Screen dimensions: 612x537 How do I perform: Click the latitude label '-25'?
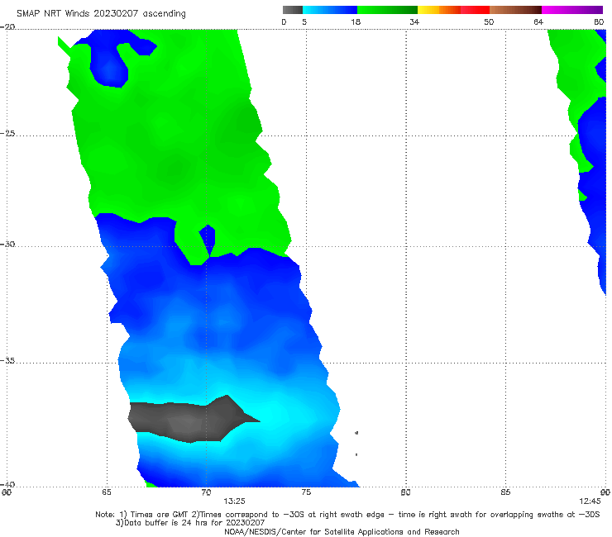(x=7, y=133)
